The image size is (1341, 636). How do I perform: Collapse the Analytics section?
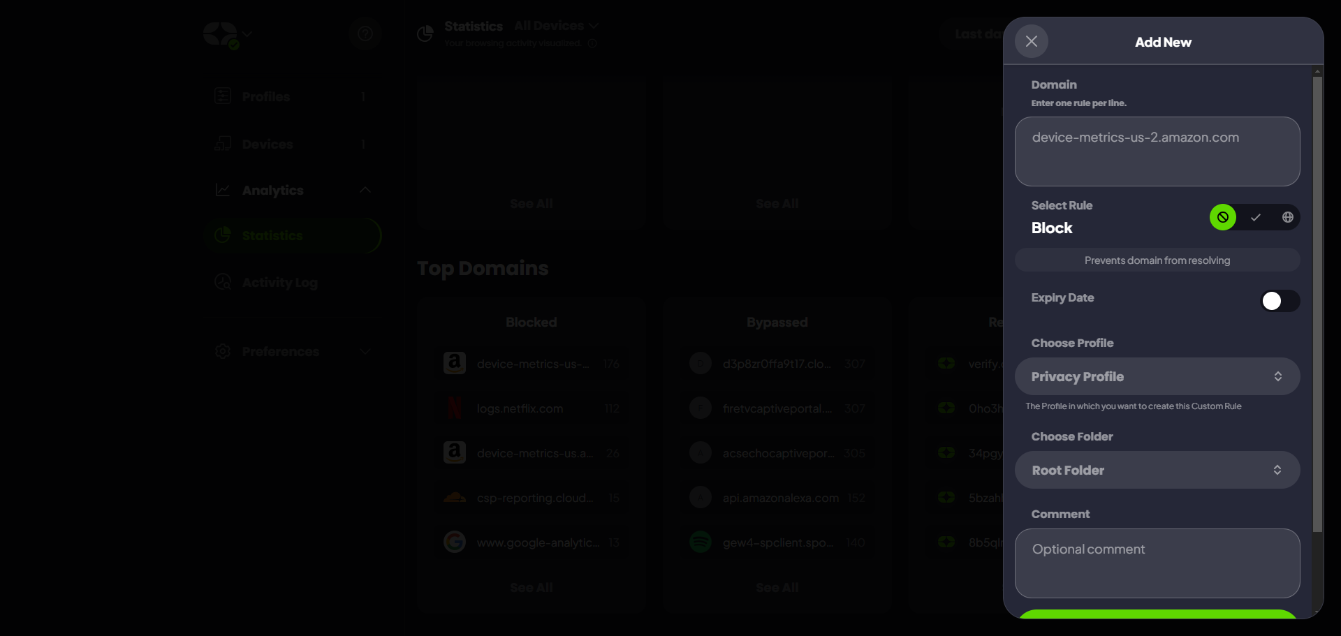click(x=365, y=190)
